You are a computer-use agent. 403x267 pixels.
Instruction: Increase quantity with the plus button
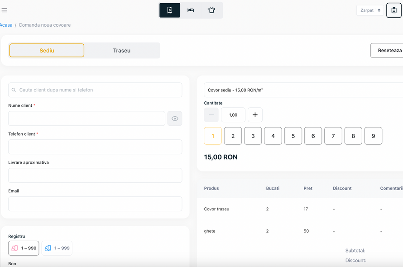255,115
